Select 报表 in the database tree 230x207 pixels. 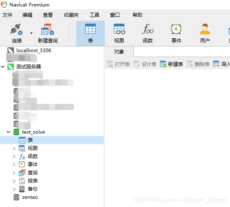[x=33, y=181]
